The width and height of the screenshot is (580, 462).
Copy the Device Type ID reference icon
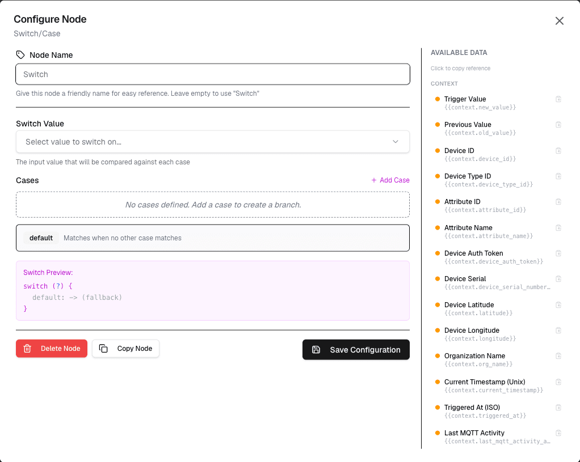point(558,176)
